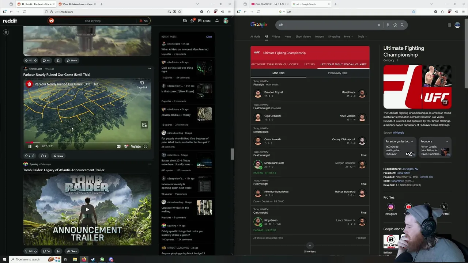
Task: Open the 54 comments on Tomb Raider post
Action: click(x=46, y=251)
